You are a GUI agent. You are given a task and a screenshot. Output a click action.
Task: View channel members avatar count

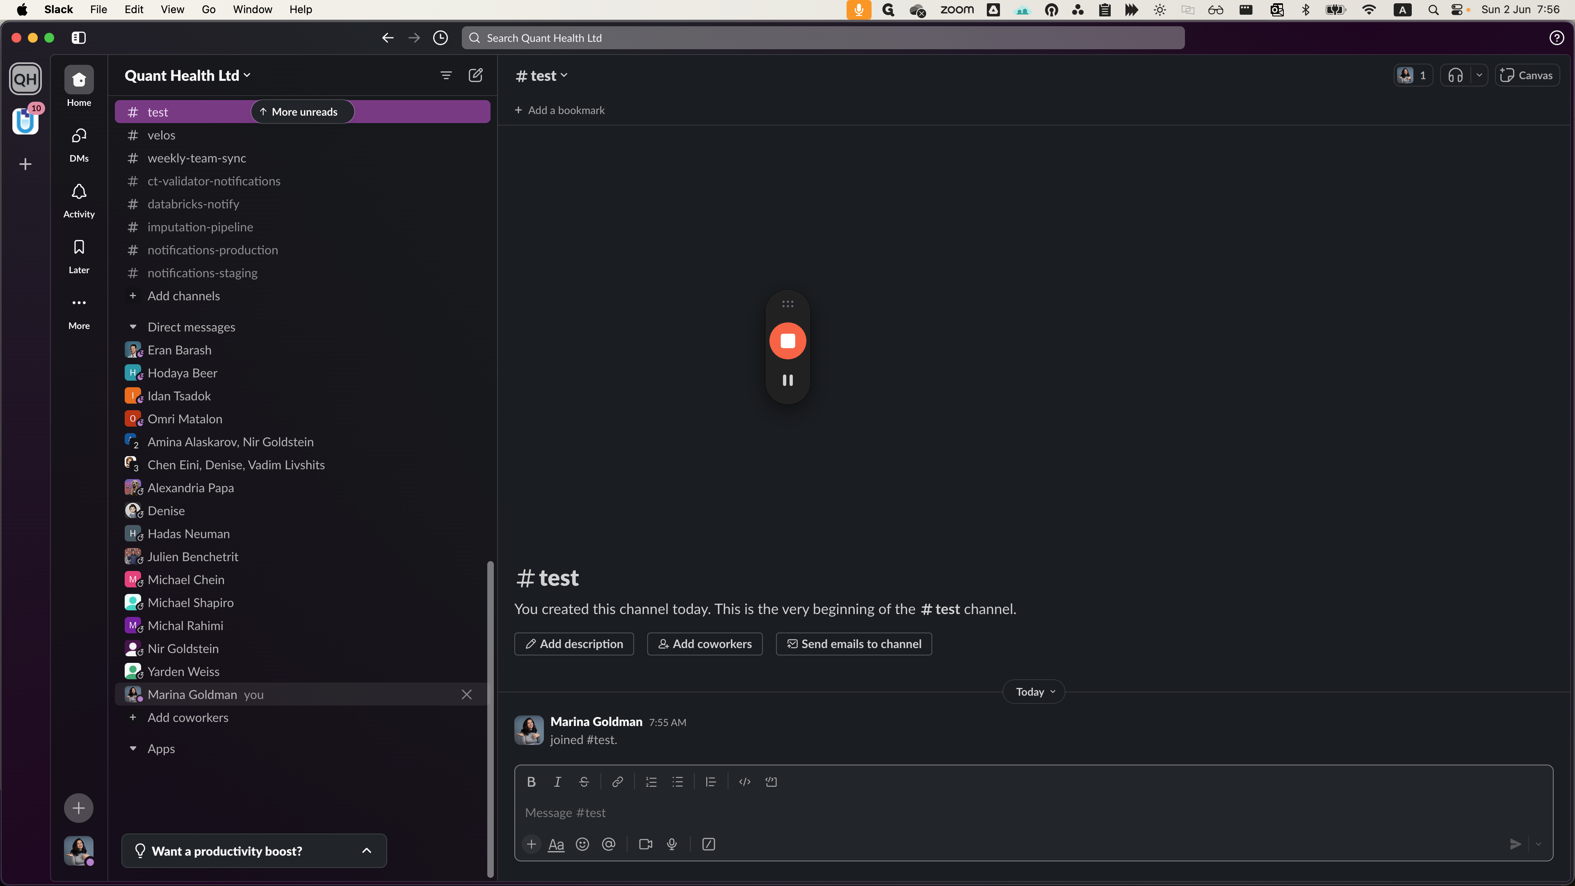coord(1413,75)
